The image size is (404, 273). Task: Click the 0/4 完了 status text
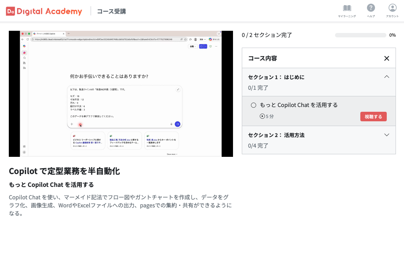pyautogui.click(x=258, y=145)
